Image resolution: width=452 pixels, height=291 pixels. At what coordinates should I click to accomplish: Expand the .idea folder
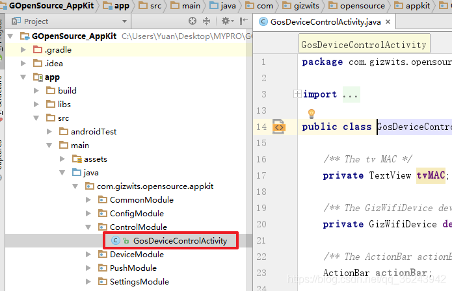coord(23,63)
